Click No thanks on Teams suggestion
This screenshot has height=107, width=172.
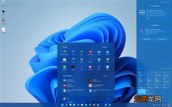click(x=162, y=39)
